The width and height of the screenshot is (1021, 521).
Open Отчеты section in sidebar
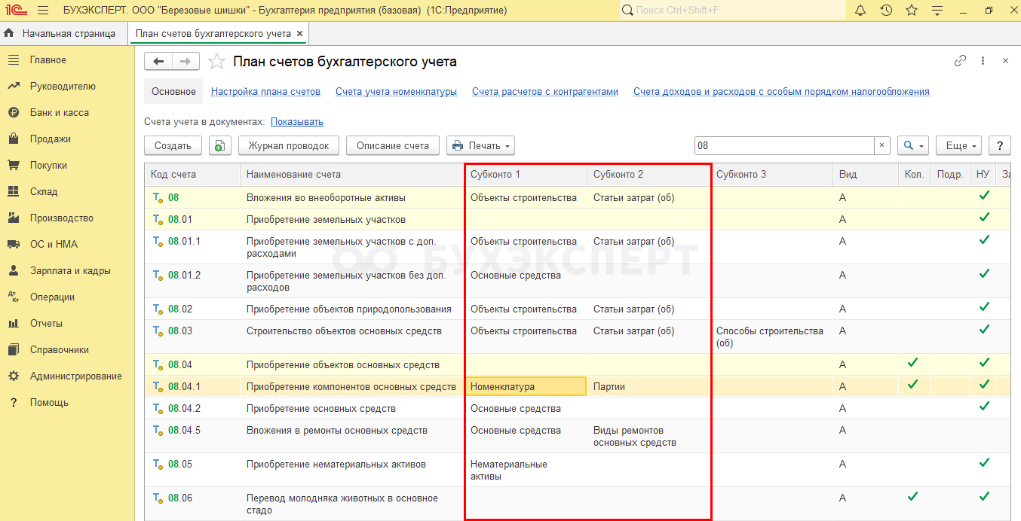(46, 324)
